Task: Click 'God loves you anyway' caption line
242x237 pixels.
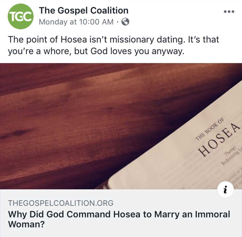Action: [x=137, y=51]
